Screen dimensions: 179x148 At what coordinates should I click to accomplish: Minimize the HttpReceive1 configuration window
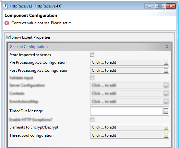coord(149,6)
